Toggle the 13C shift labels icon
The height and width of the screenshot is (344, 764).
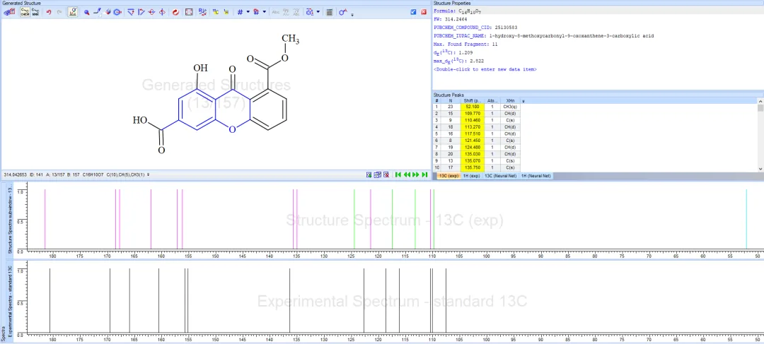click(215, 12)
